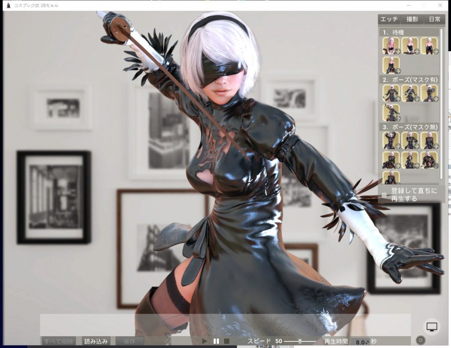
Task: Choose the second ポーズ(マスク有) pose thumbnail
Action: [410, 93]
